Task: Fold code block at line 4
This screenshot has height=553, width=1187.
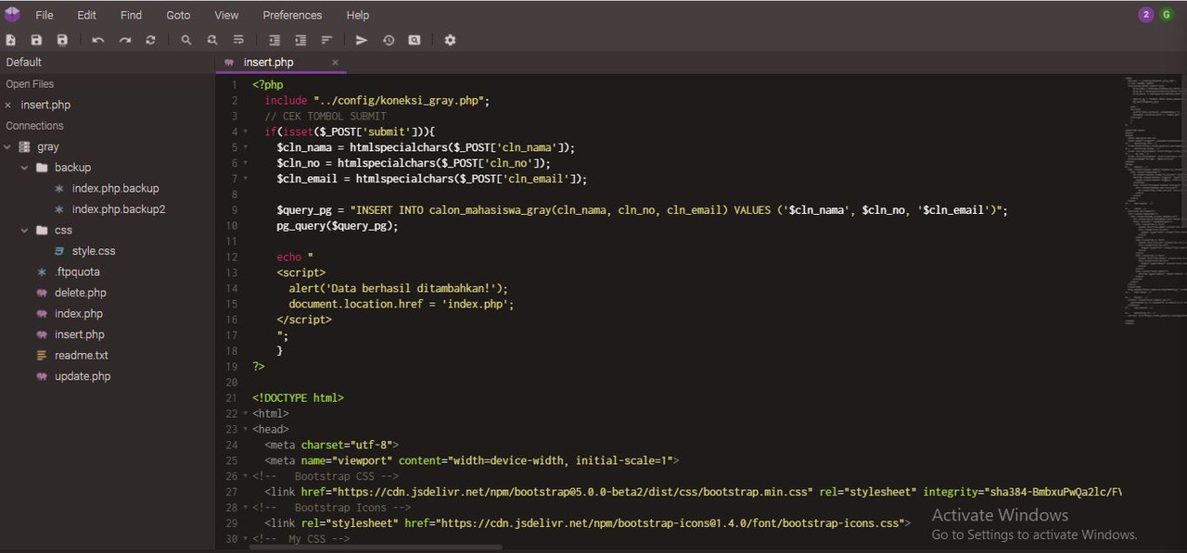Action: 245,132
